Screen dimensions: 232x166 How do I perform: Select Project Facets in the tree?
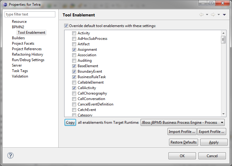(23, 43)
